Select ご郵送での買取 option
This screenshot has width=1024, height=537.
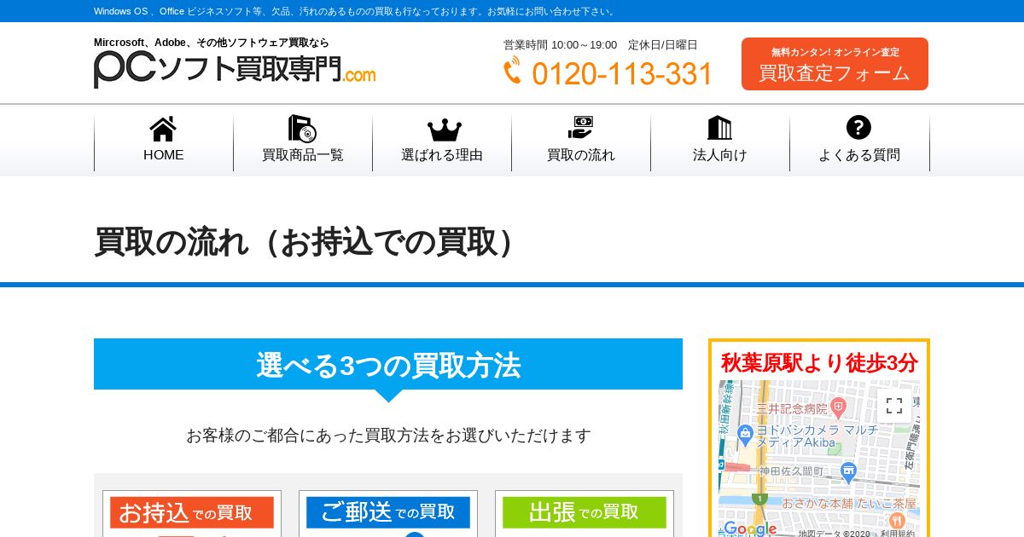[x=388, y=512]
